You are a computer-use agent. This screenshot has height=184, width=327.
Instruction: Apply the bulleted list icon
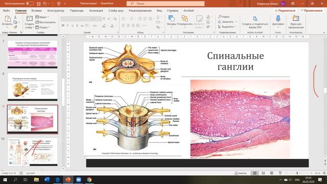(x=123, y=19)
